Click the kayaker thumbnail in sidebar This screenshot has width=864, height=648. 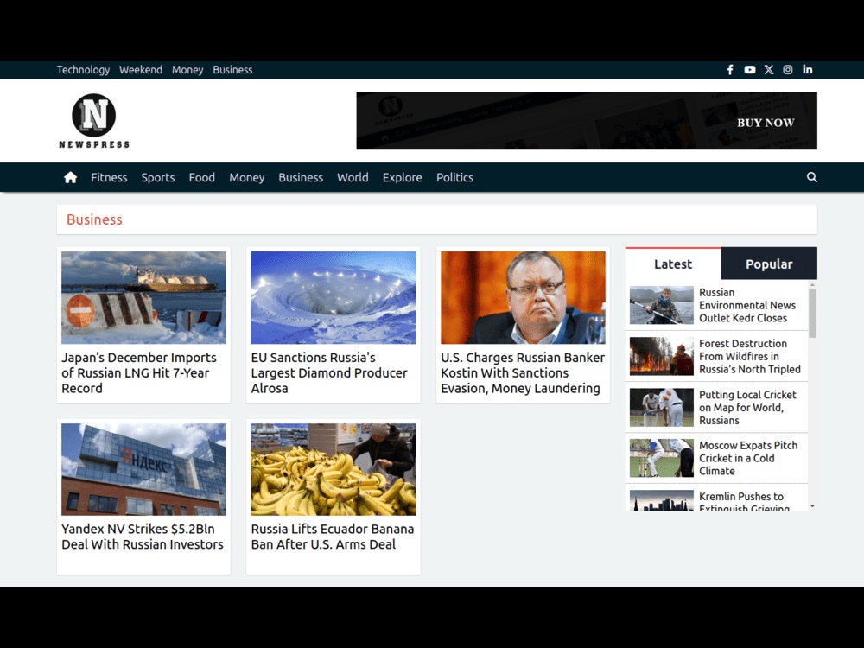[x=661, y=305]
